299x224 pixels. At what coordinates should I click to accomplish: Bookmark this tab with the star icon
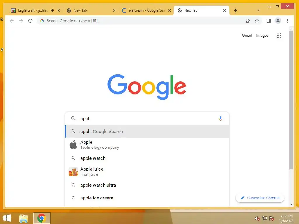[x=257, y=21]
